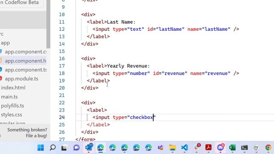Open styles.css in the file tree
The height and width of the screenshot is (154, 274).
point(12,115)
